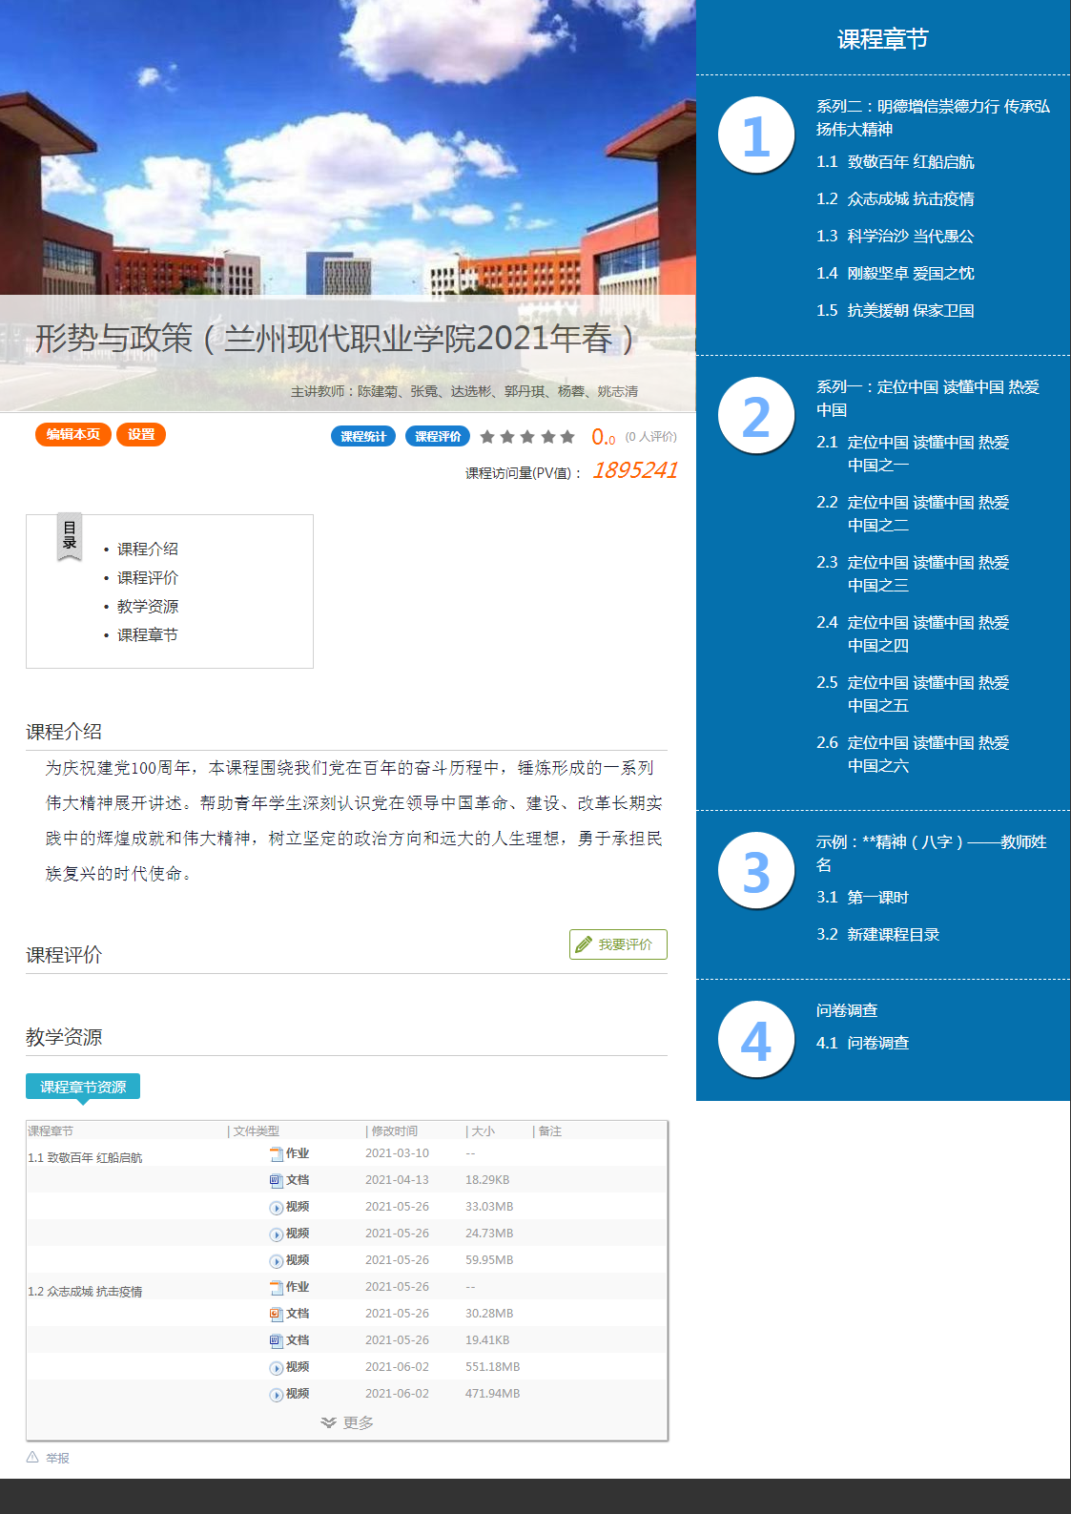
Task: Open chapter 1.2 众志成城 抗击疫情
Action: coord(896,198)
